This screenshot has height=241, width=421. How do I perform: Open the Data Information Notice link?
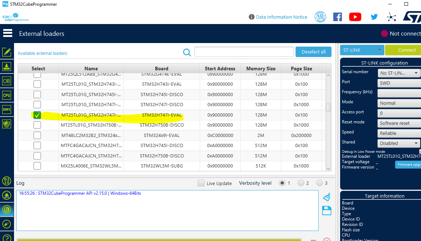click(x=282, y=17)
